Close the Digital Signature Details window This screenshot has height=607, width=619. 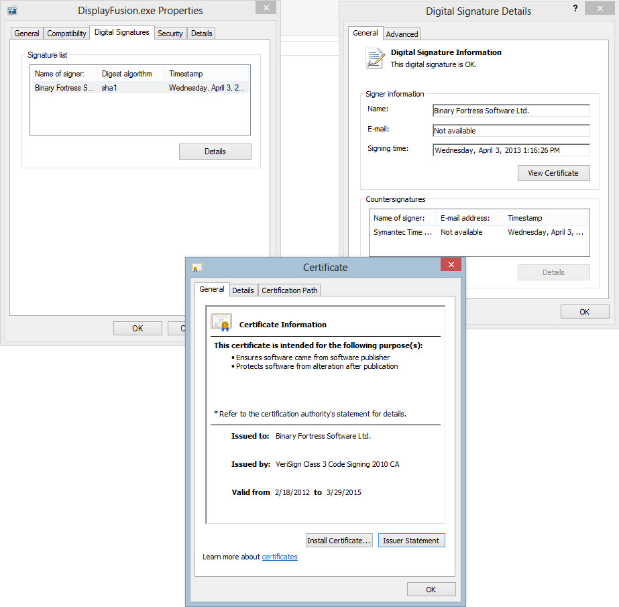coord(600,8)
